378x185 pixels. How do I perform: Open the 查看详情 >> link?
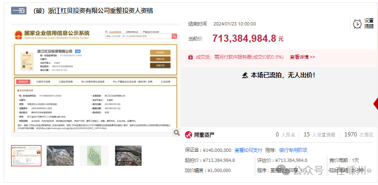(302, 57)
